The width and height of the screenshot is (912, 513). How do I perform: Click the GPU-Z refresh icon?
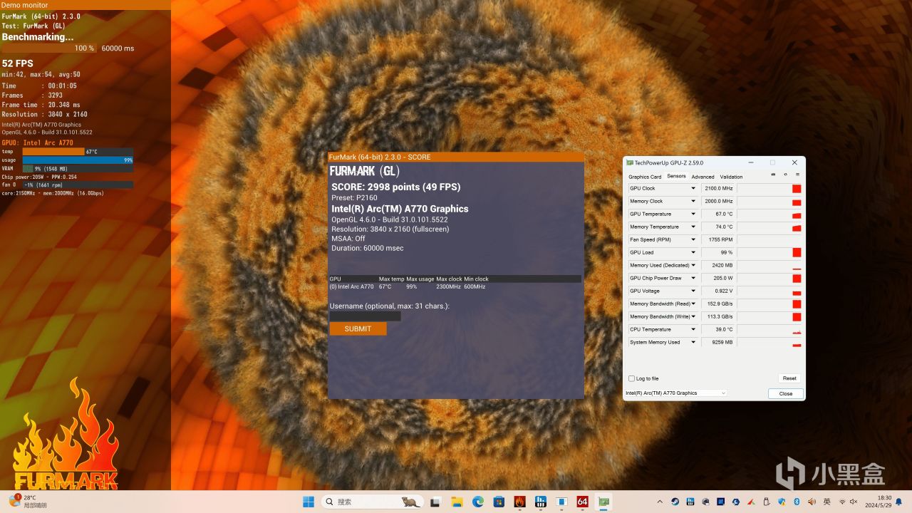(x=785, y=175)
